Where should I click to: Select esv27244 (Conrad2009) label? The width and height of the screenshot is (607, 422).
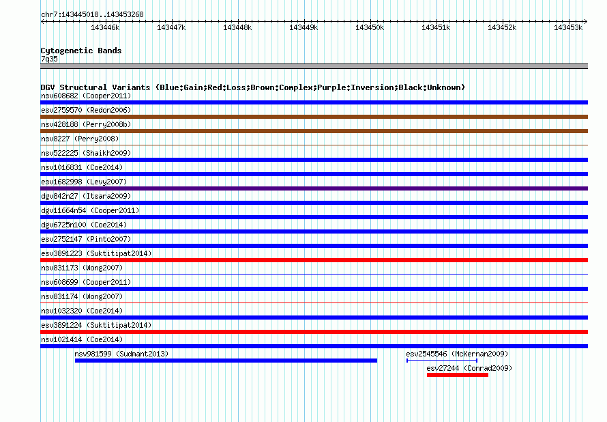click(x=469, y=368)
